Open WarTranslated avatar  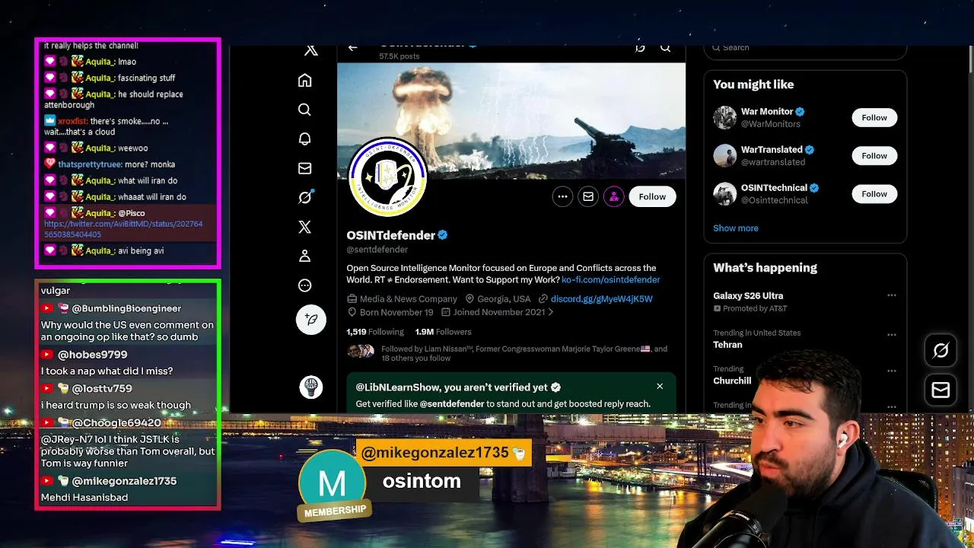[x=724, y=156]
